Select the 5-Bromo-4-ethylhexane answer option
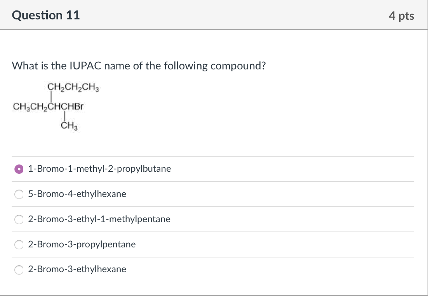The image size is (445, 304). 19,194
